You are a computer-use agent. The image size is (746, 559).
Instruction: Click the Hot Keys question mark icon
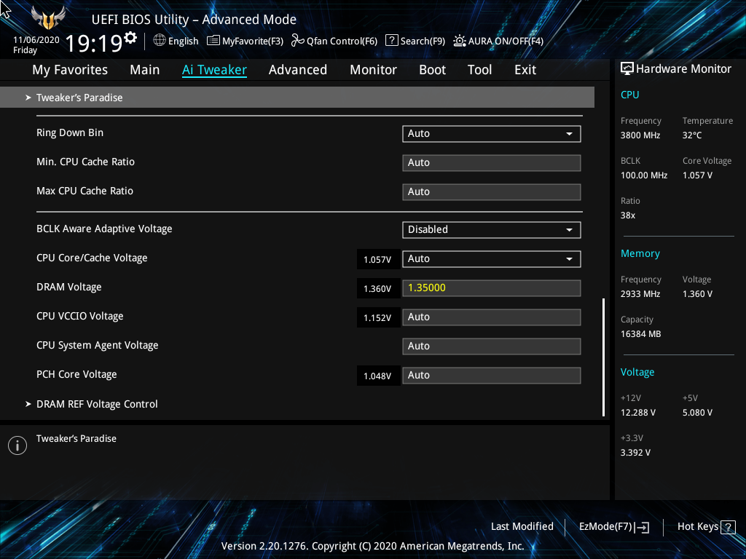click(x=728, y=527)
